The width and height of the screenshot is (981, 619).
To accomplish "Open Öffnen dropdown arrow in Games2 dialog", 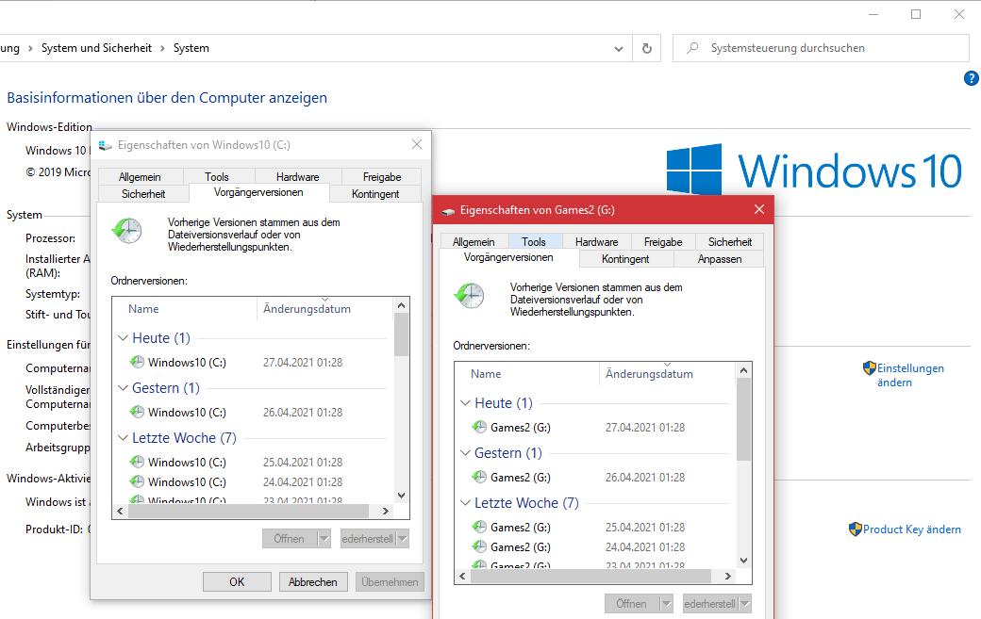I will point(666,603).
